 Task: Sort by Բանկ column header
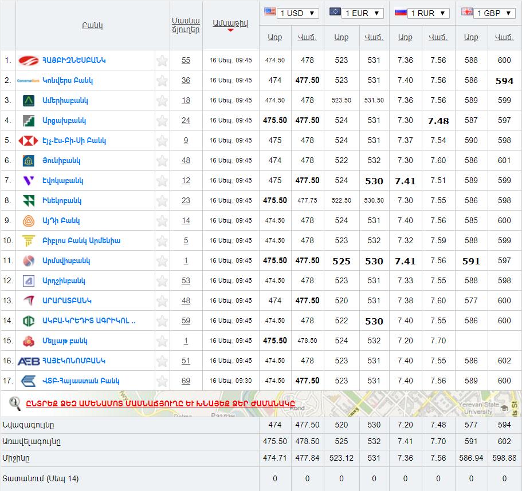(x=92, y=26)
